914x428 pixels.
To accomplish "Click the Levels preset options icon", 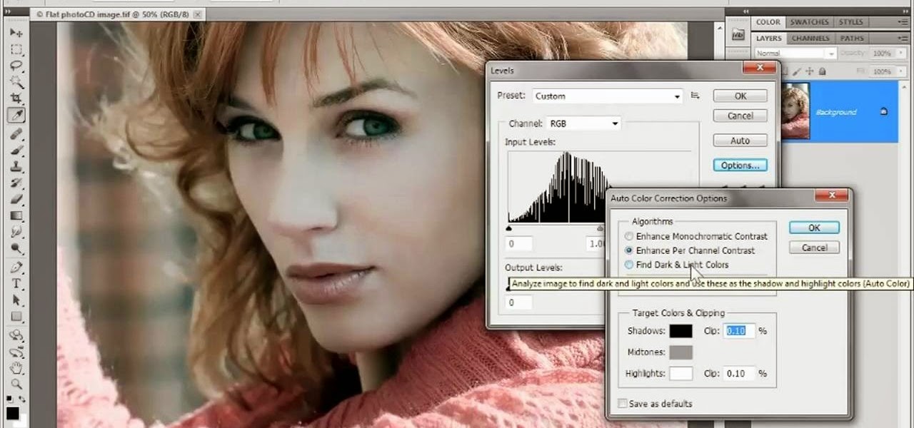I will coord(695,96).
